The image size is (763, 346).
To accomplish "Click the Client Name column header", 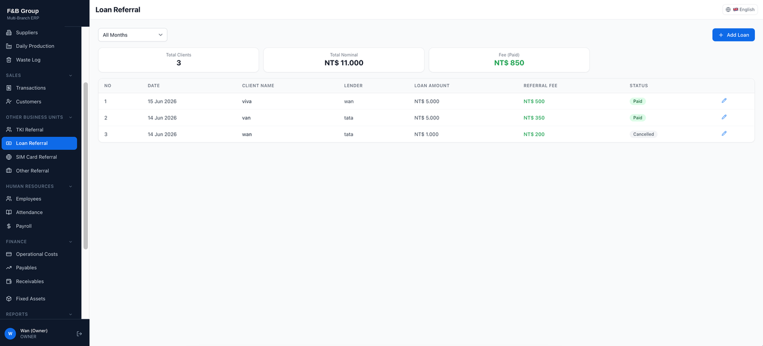I will pyautogui.click(x=258, y=86).
